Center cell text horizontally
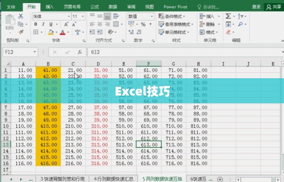 pyautogui.click(x=100, y=24)
